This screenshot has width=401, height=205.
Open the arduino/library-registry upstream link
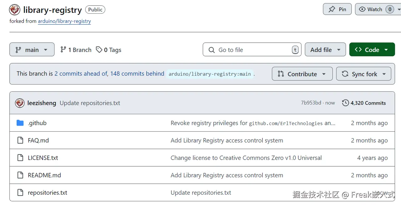coord(64,21)
